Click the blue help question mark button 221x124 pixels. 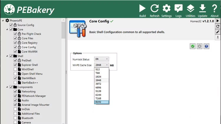tap(207, 46)
